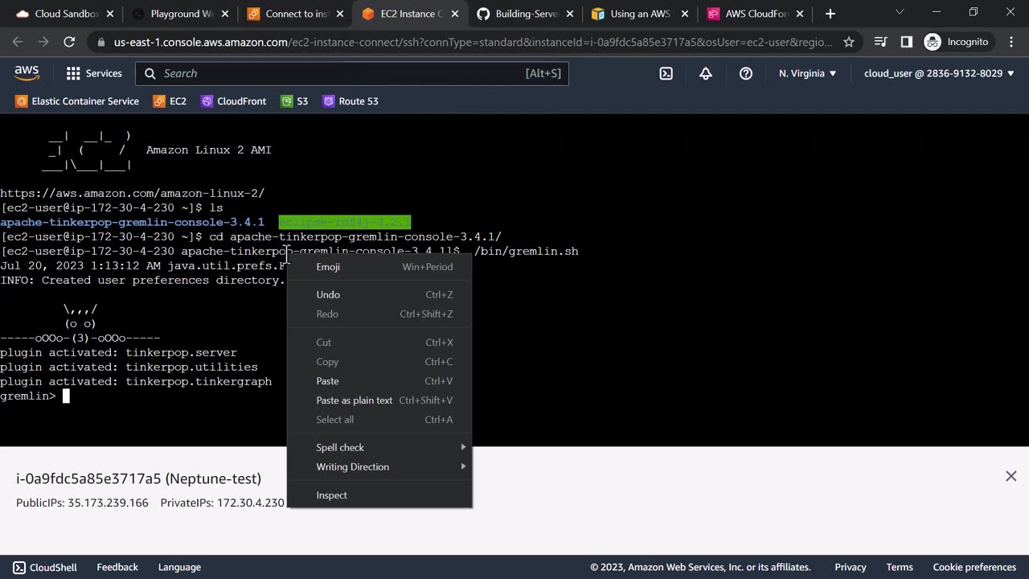
Task: Open a new browser tab
Action: point(830,14)
